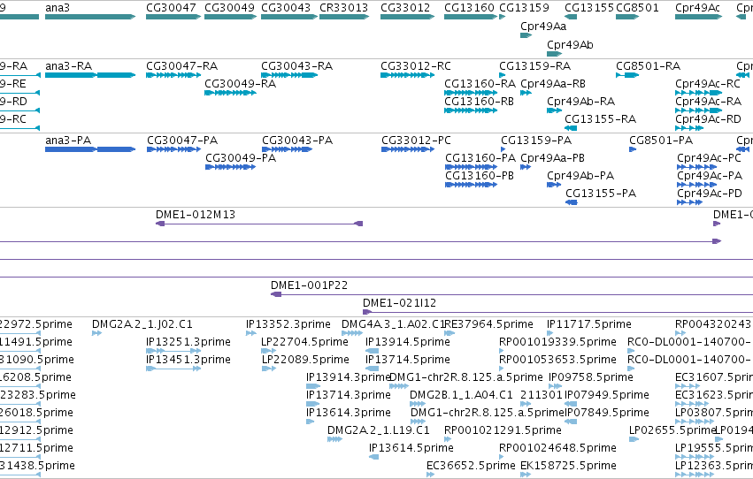Click EST IP13352.3prime
Viewport: 753px width, 479px height.
(251, 333)
